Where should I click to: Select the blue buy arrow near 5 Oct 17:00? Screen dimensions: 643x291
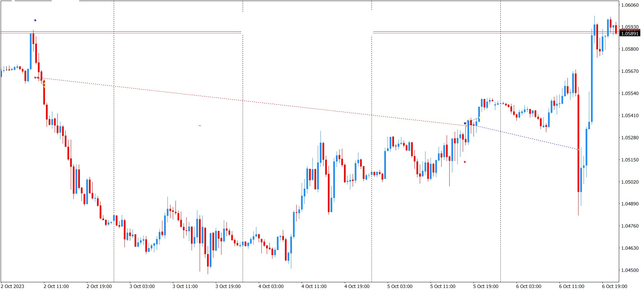tap(465, 124)
